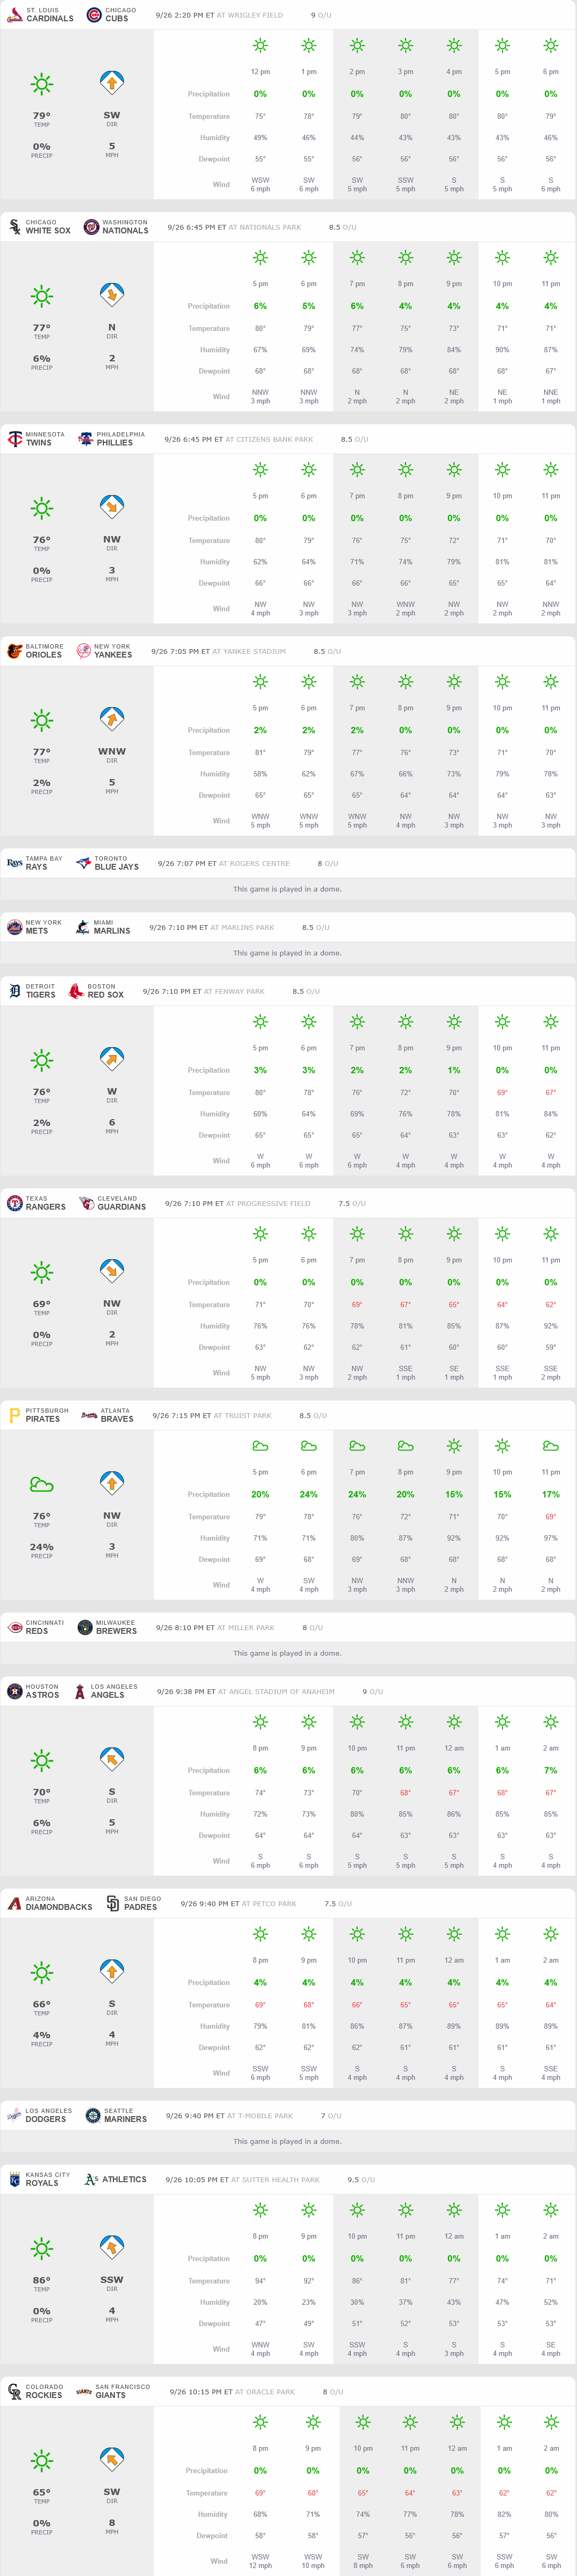Open the Philadelphia Phillies team name link
The image size is (577, 2576).
[120, 439]
